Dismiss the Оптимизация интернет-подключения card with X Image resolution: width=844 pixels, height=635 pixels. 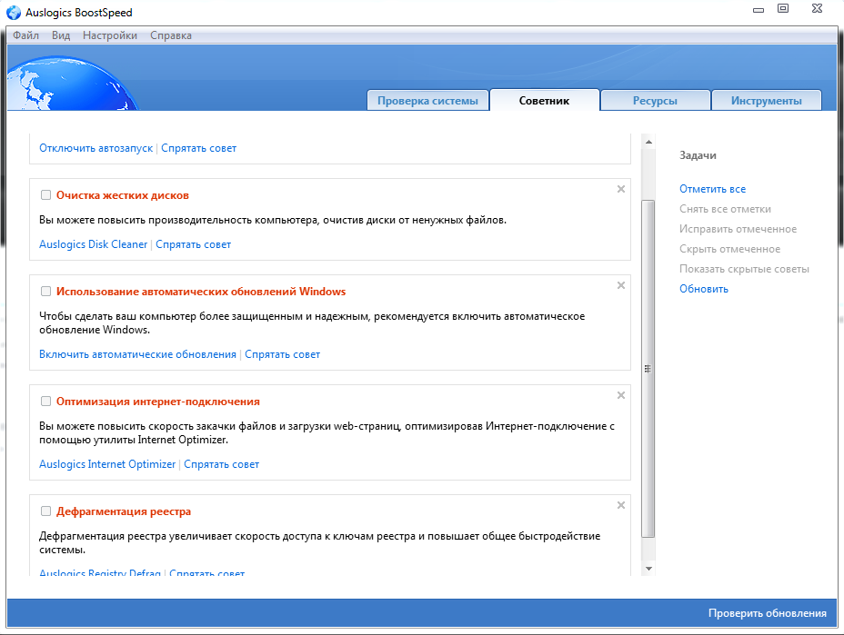(620, 396)
